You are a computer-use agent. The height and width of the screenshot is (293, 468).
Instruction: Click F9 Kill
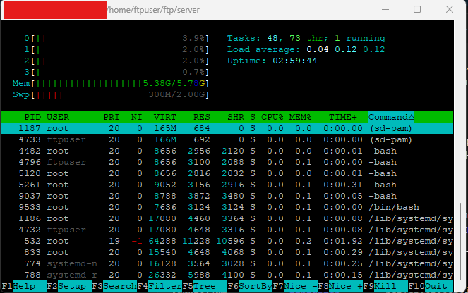coord(385,286)
